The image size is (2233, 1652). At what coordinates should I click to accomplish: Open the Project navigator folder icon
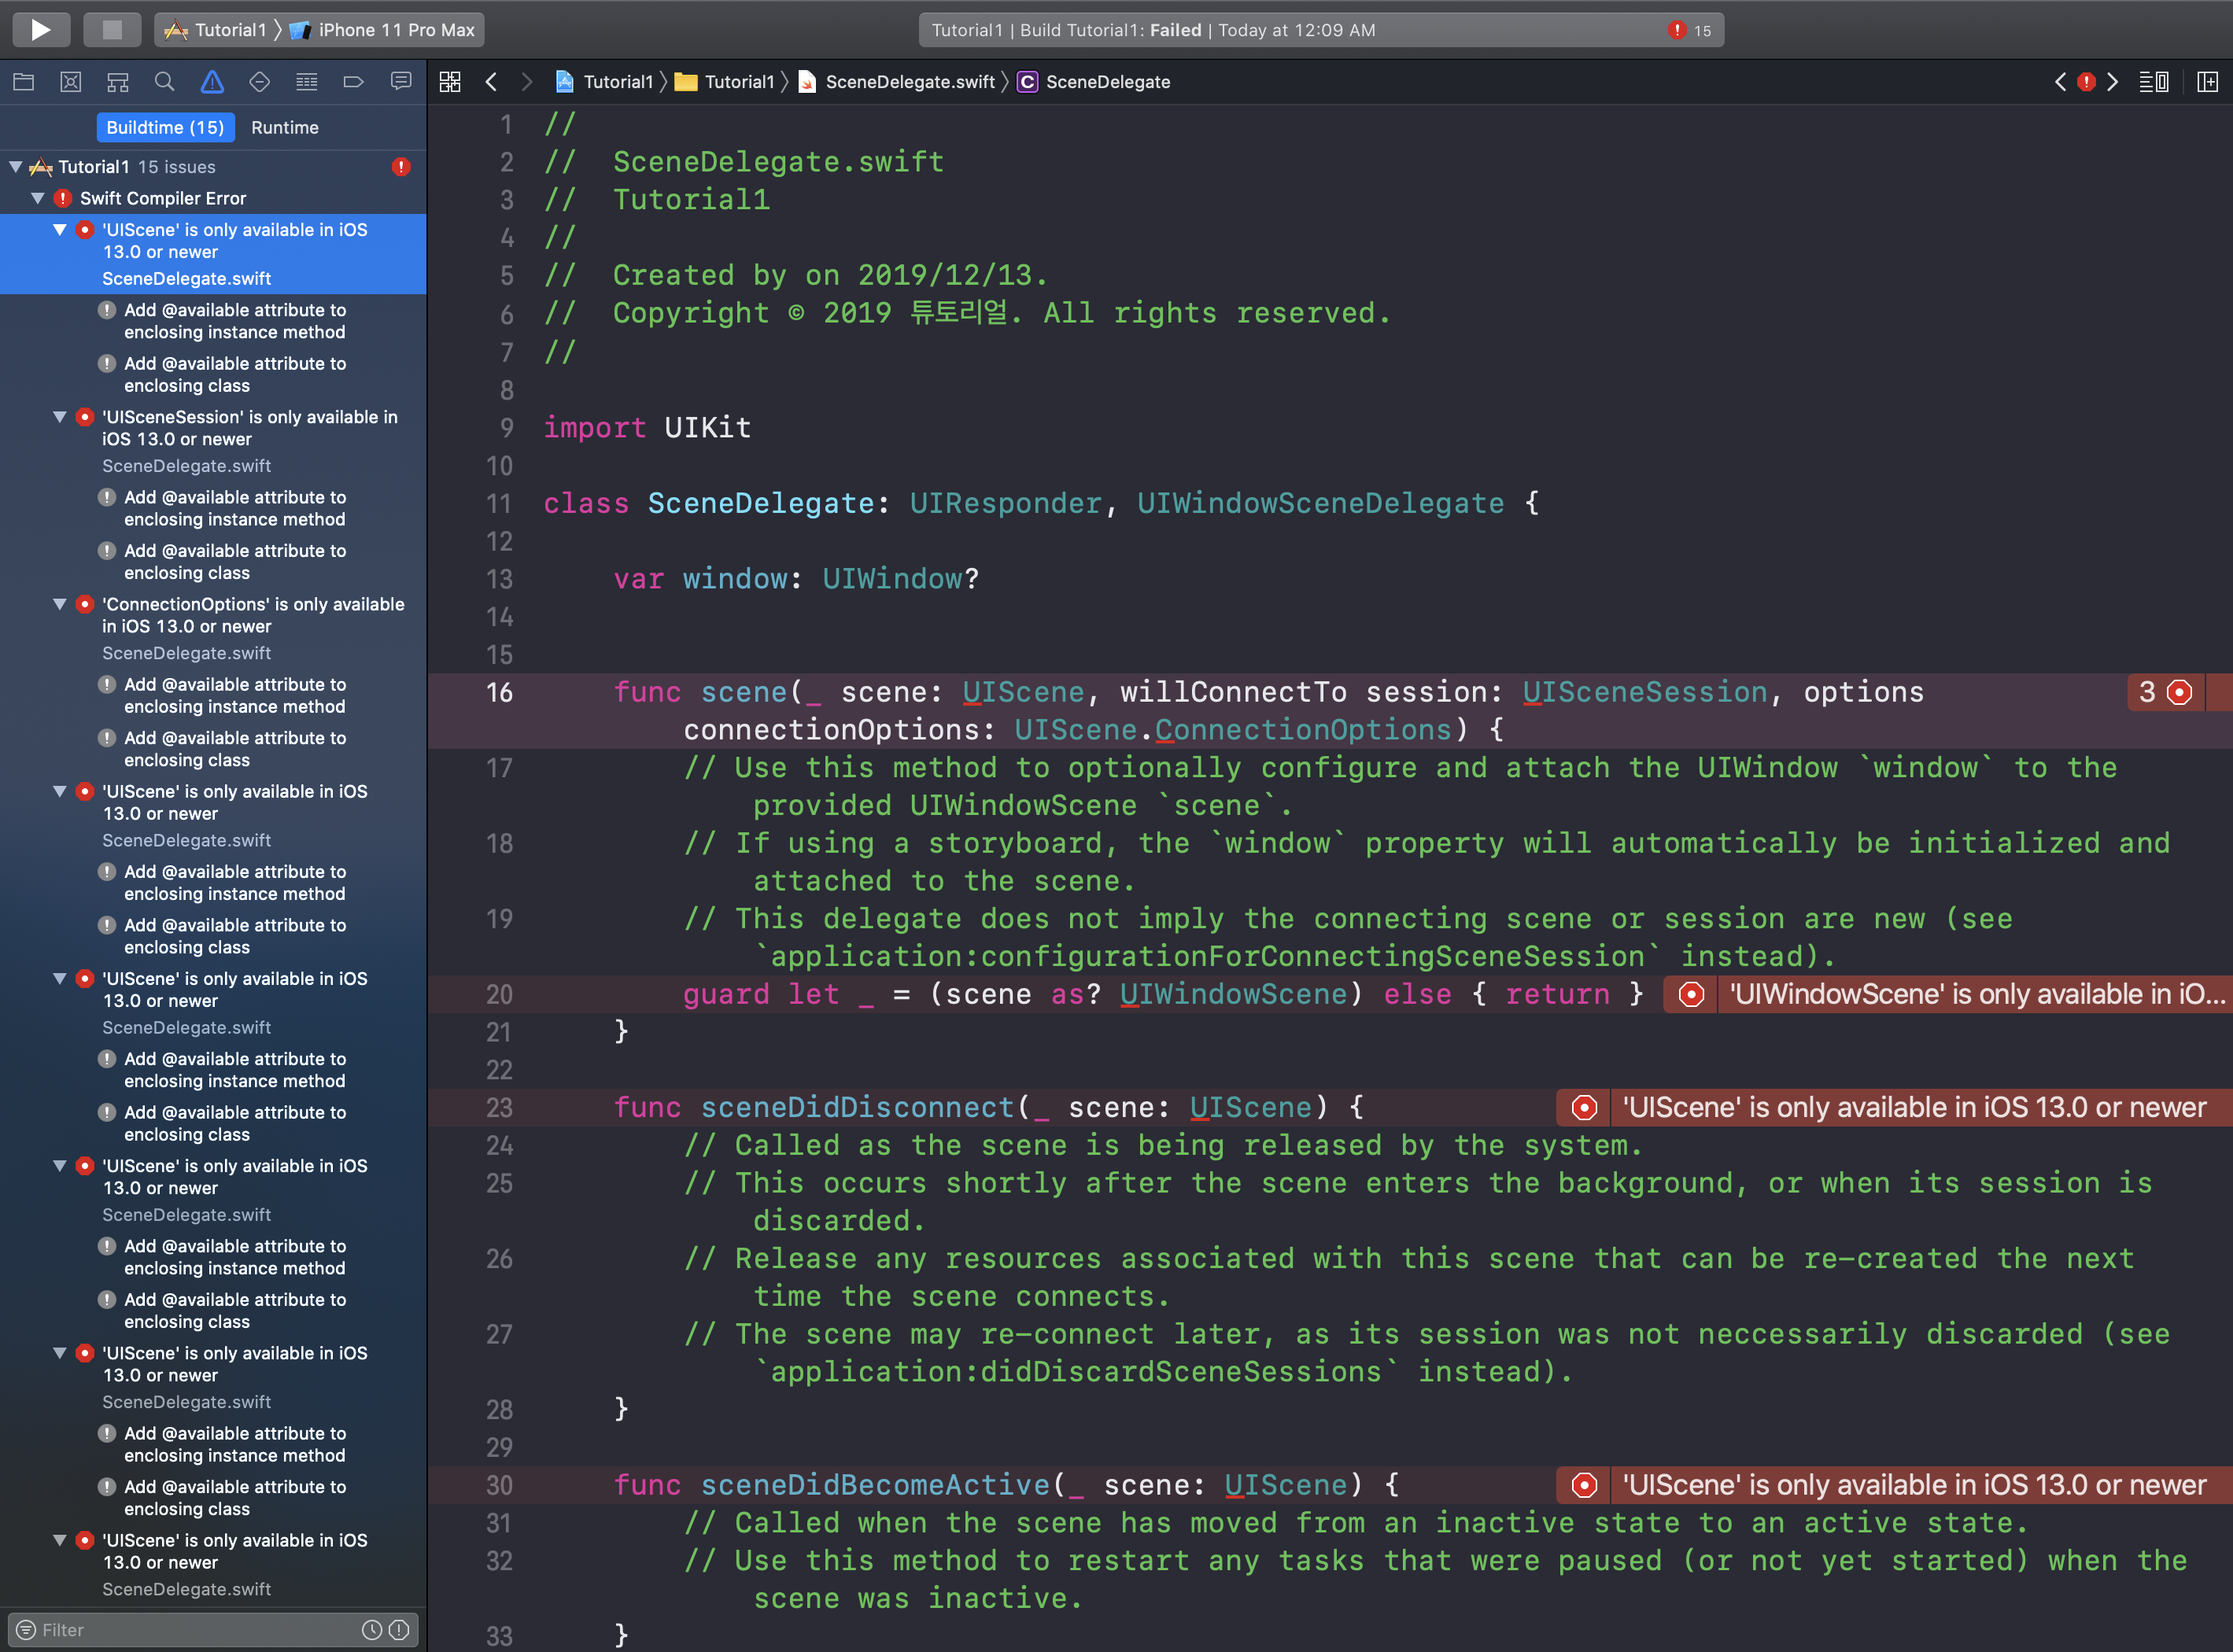[x=23, y=82]
